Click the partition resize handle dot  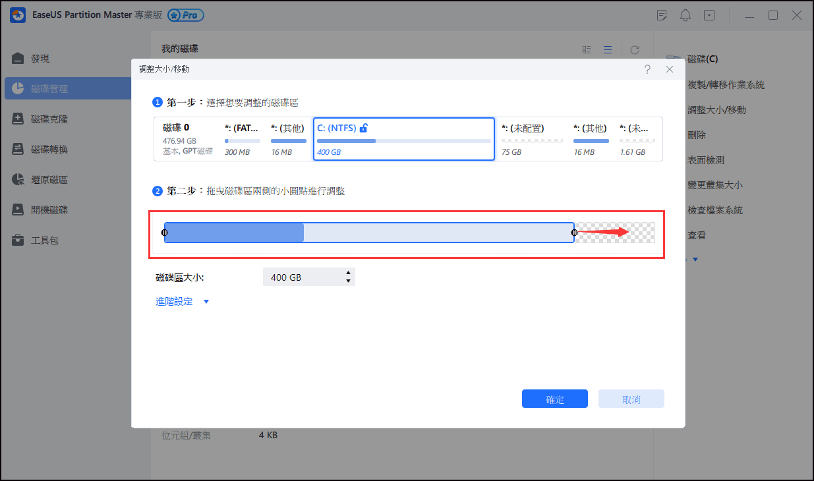(573, 233)
